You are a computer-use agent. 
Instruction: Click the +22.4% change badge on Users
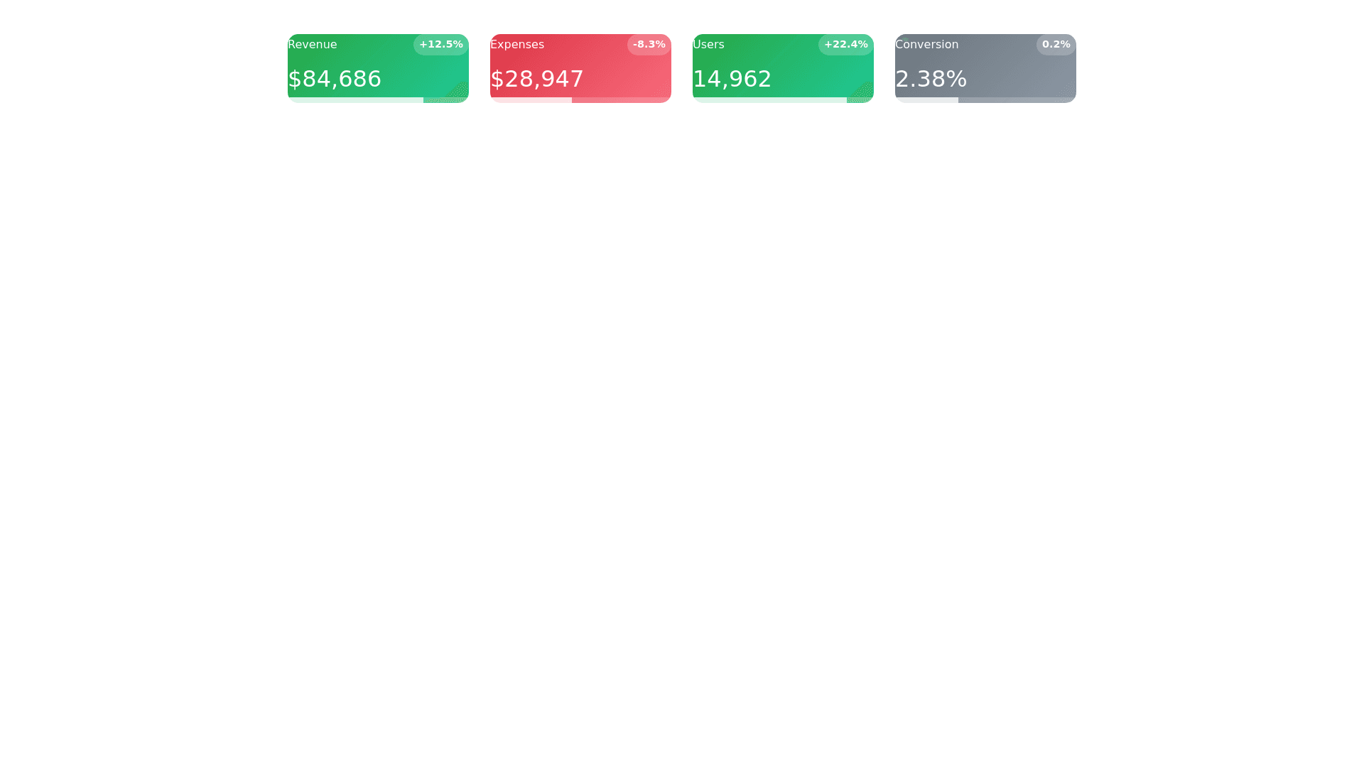point(845,45)
